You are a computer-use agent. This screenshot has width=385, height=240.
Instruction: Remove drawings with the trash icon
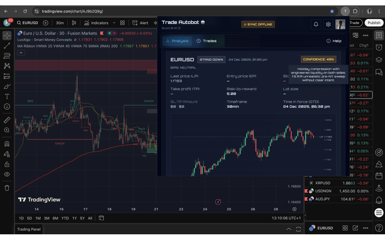pyautogui.click(x=7, y=188)
